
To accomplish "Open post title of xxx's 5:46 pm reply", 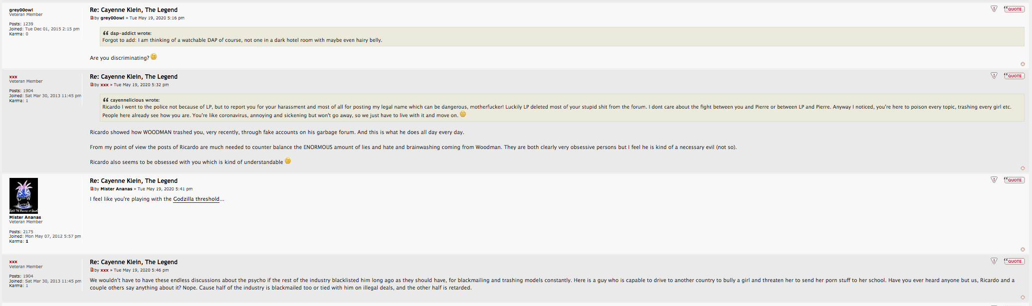I will point(134,262).
